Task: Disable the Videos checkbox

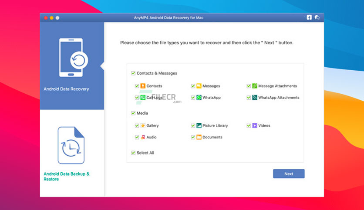Action: click(249, 125)
